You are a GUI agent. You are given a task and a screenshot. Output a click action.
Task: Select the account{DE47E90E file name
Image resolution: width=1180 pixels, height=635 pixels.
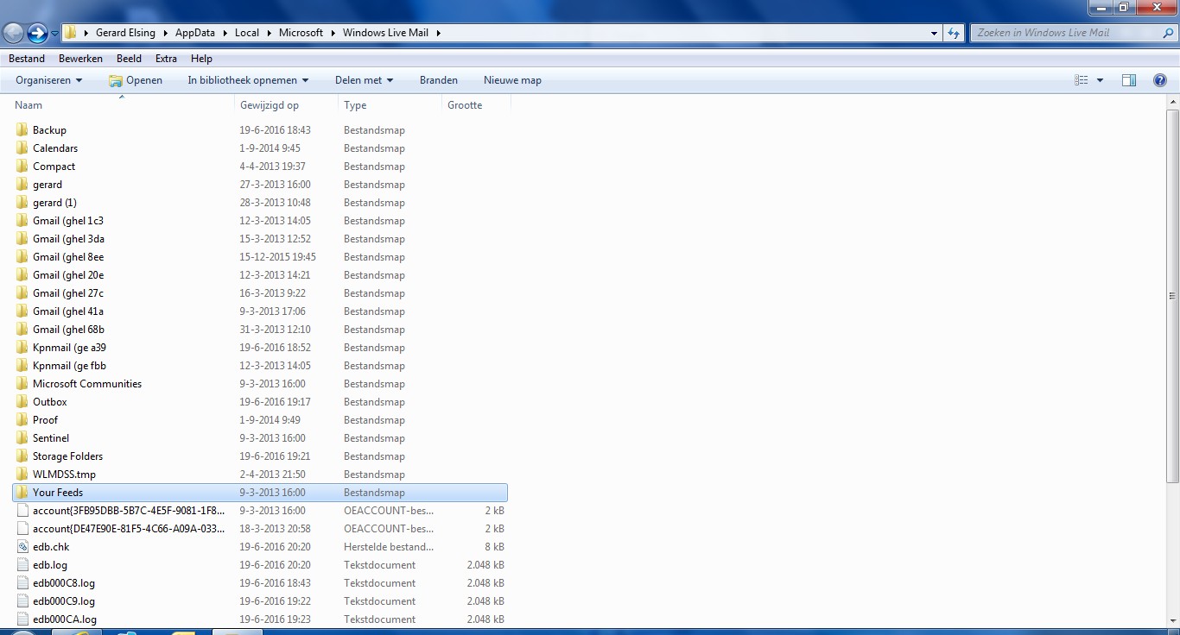pyautogui.click(x=129, y=529)
